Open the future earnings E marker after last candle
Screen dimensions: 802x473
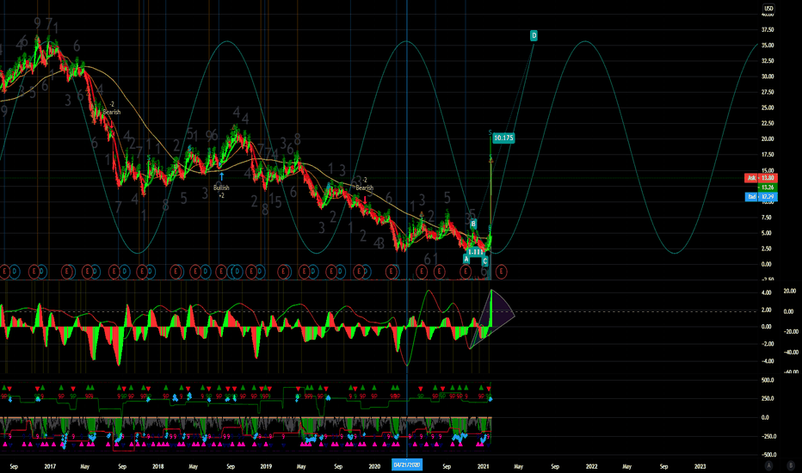501,272
